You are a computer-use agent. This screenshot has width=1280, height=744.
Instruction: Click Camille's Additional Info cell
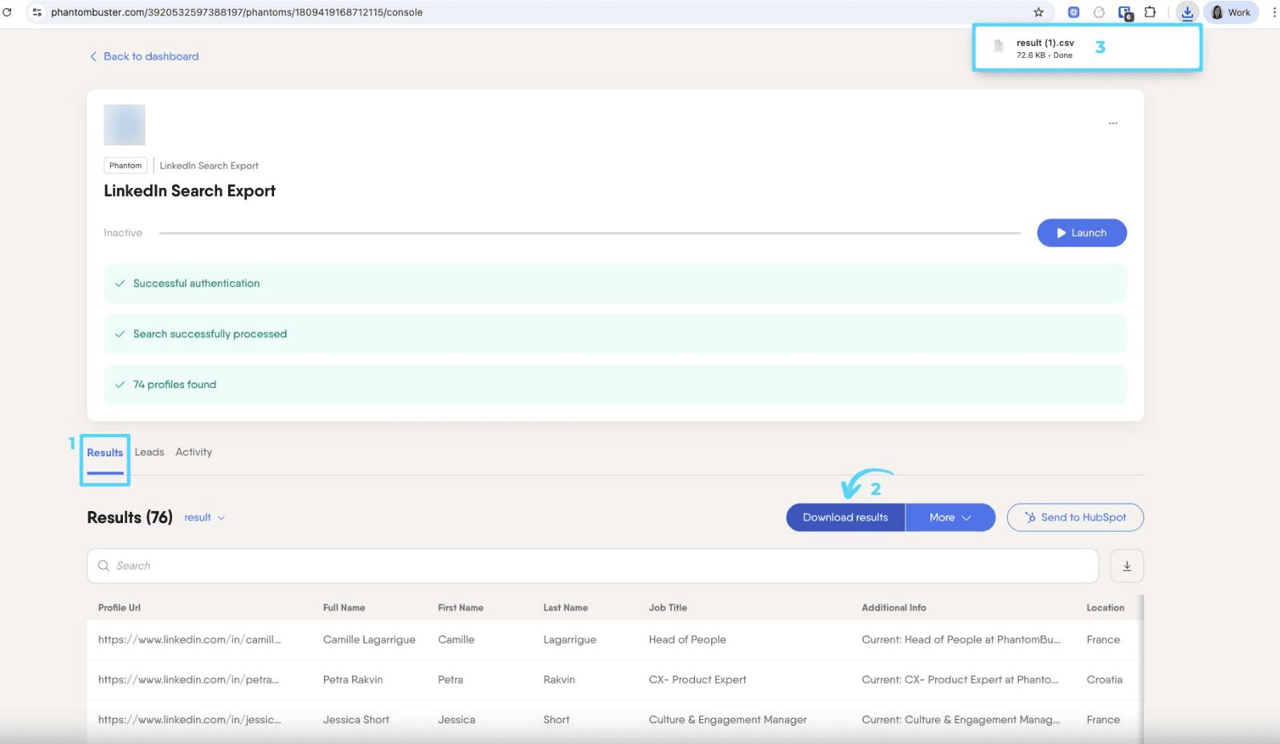pos(961,640)
